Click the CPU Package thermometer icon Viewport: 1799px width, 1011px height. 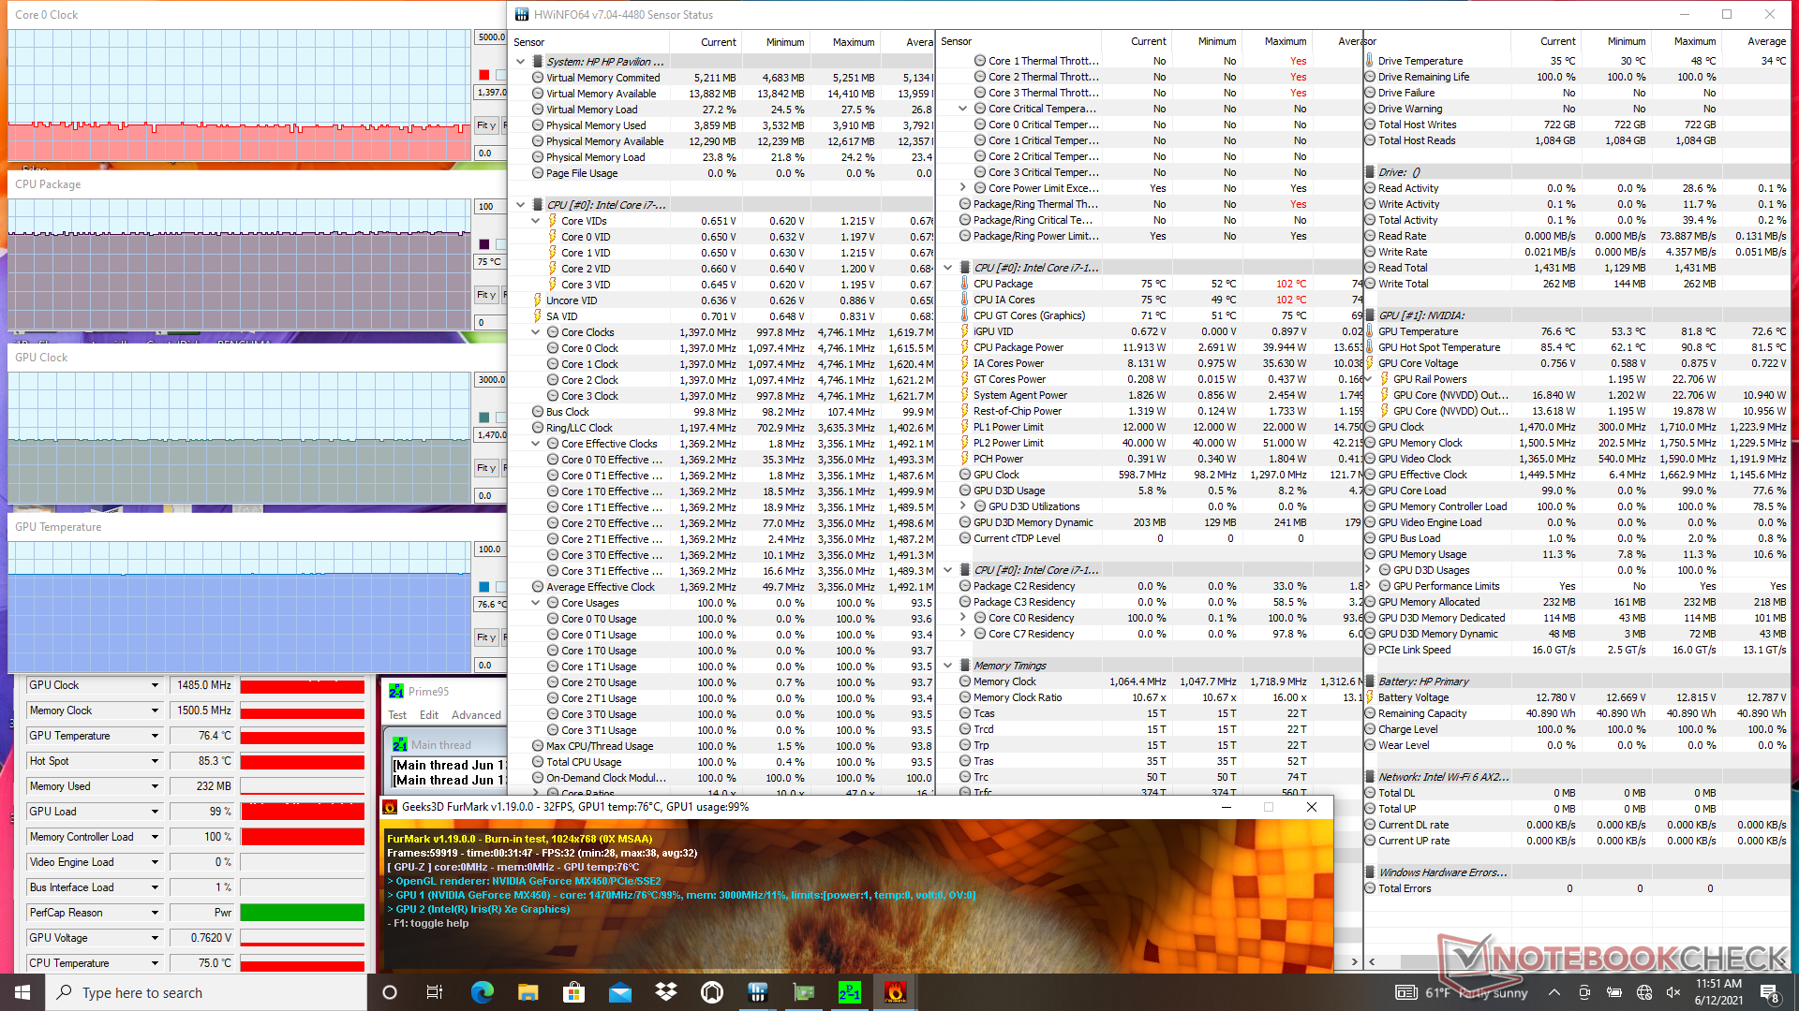(964, 284)
